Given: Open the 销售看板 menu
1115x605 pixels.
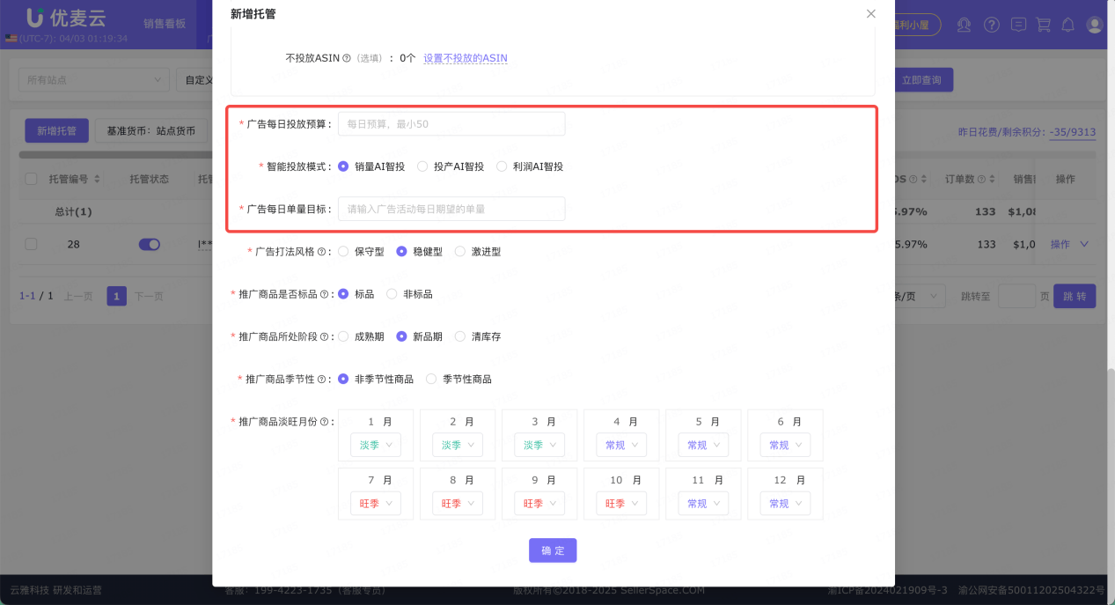Looking at the screenshot, I should pos(165,24).
